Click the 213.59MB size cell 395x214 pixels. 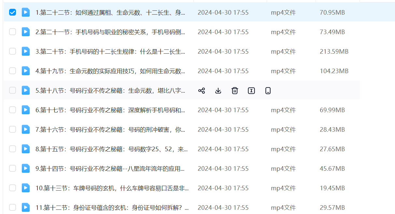click(334, 51)
